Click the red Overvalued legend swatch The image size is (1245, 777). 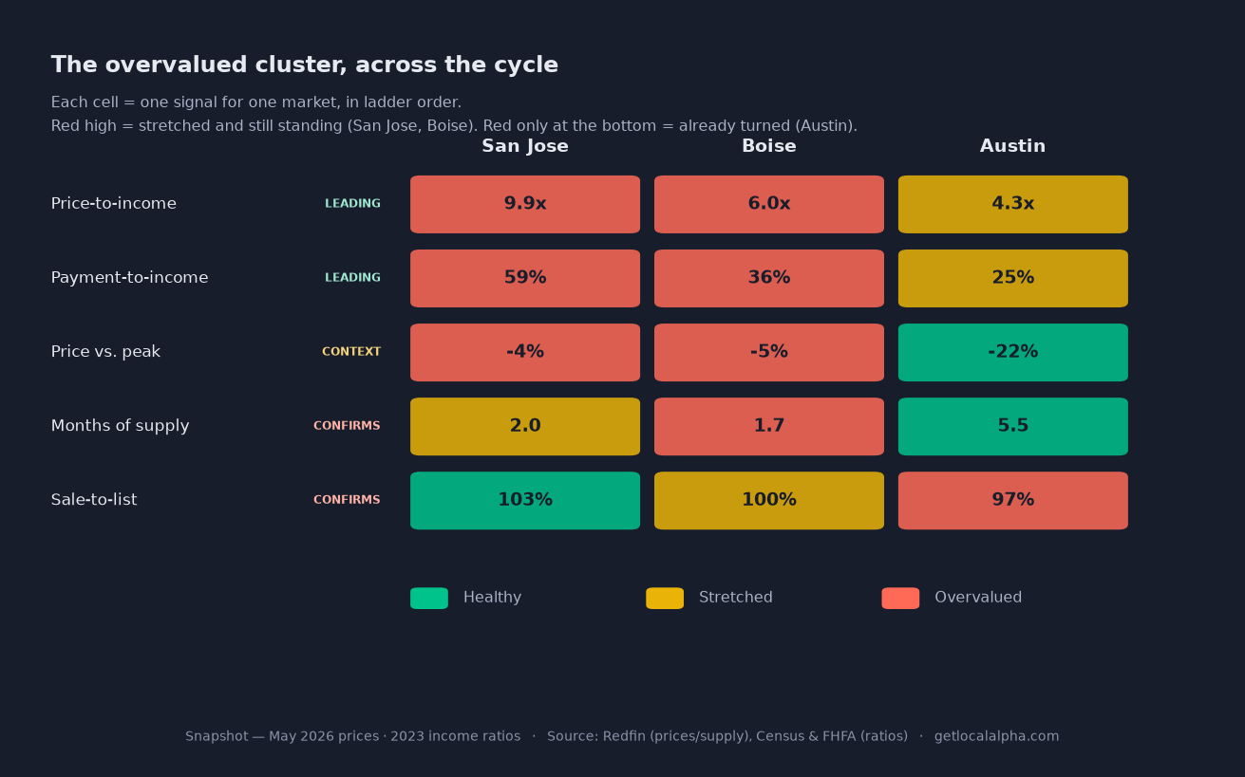tap(900, 598)
